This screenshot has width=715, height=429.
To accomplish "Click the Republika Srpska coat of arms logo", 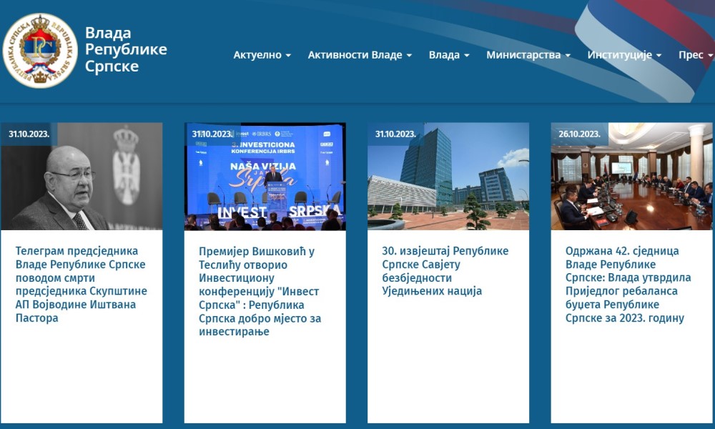I will pos(40,50).
